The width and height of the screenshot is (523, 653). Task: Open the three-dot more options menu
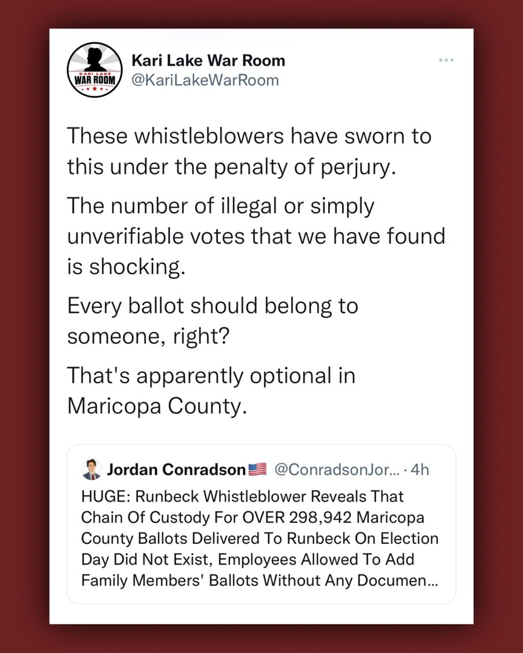point(446,61)
